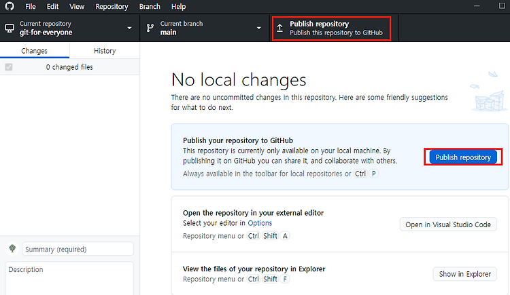Switch to the History tab
Image resolution: width=510 pixels, height=295 pixels.
point(105,51)
